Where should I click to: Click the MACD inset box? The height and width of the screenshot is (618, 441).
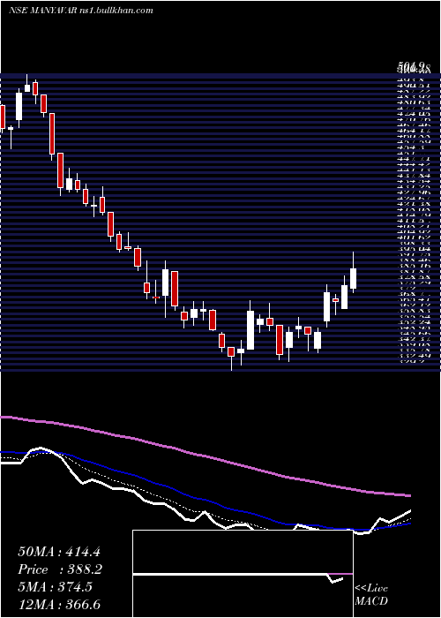(243, 574)
